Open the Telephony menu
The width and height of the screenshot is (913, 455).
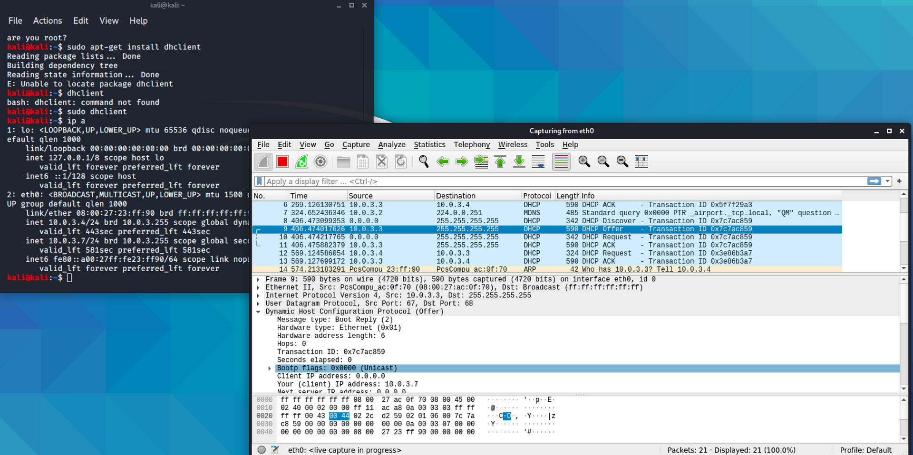pos(471,144)
